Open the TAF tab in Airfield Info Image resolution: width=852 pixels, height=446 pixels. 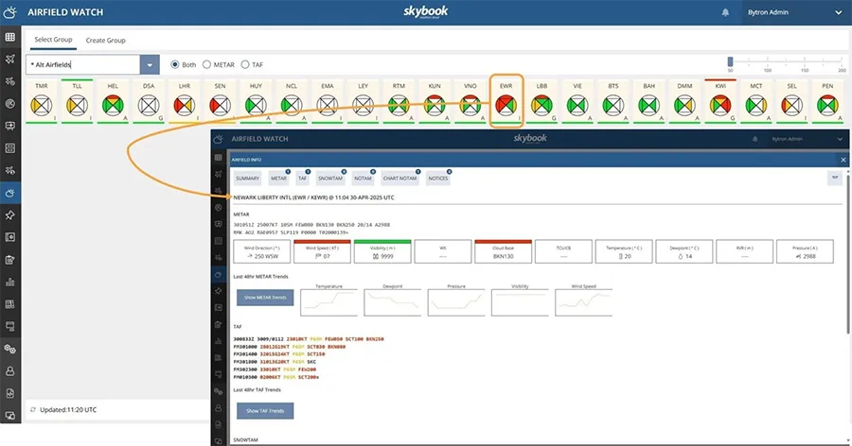(x=303, y=178)
